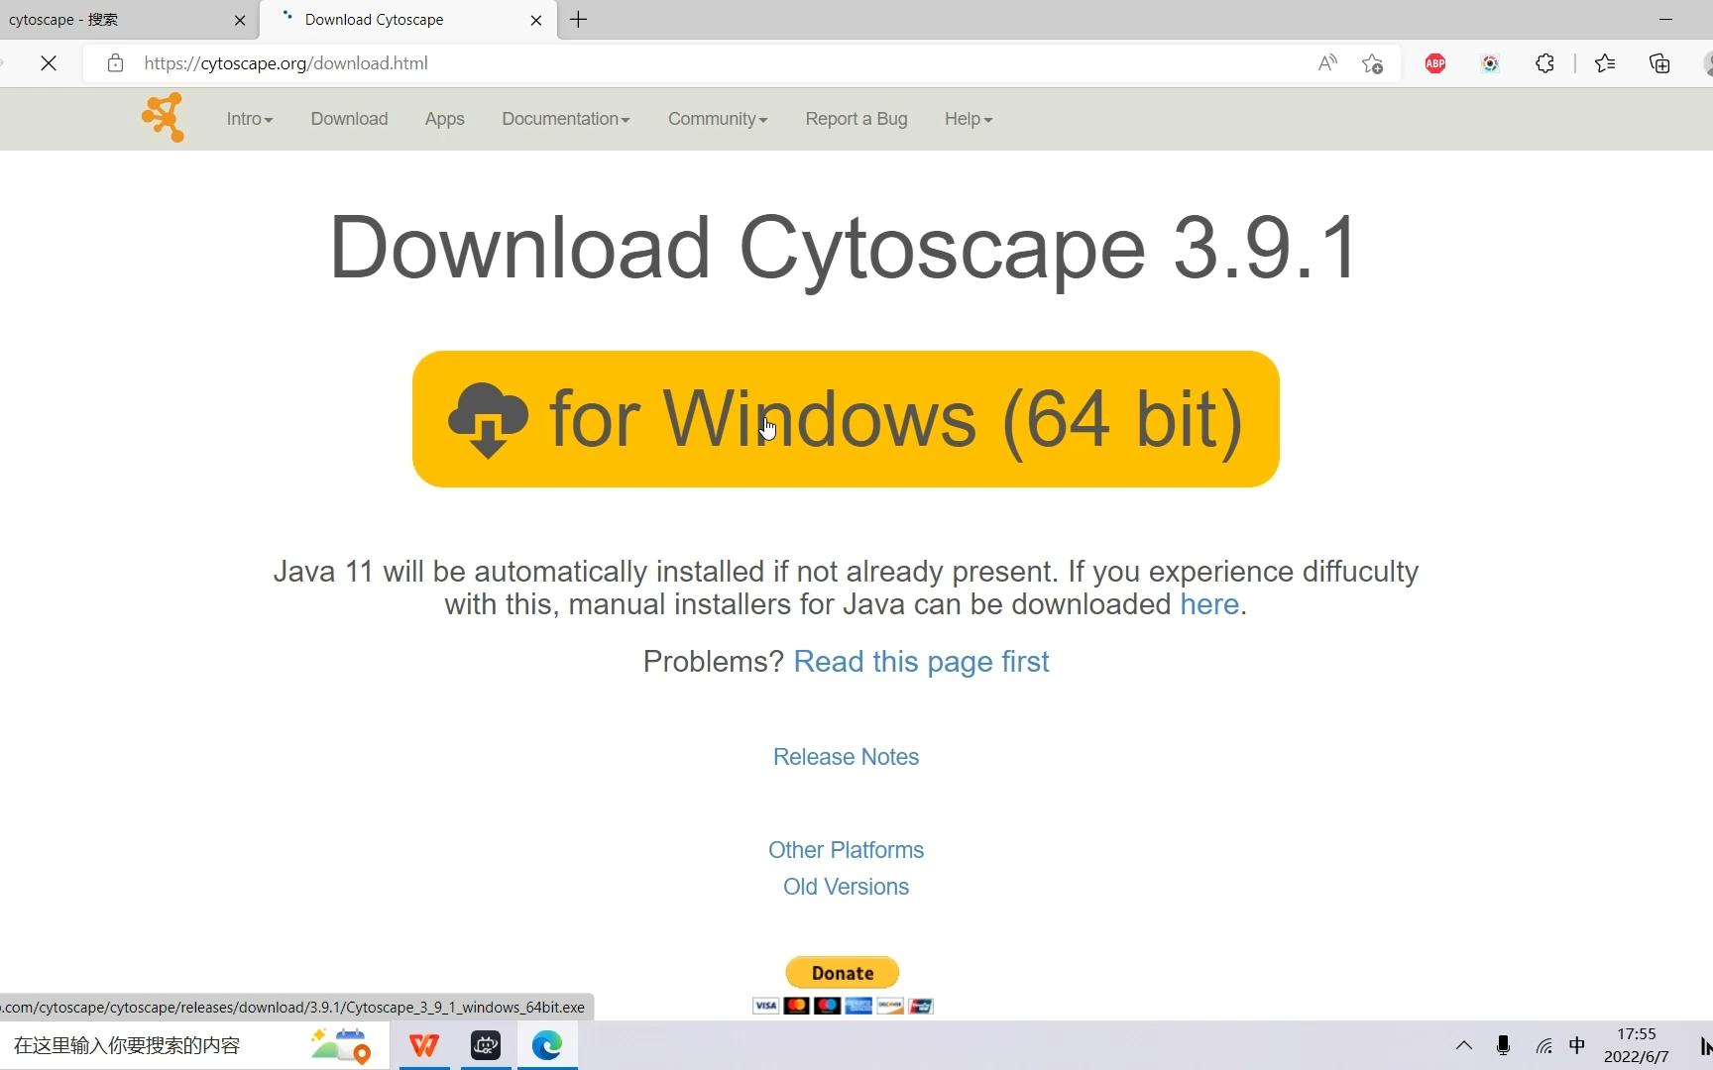Launch WPS Office from taskbar
The image size is (1713, 1070).
coord(424,1045)
